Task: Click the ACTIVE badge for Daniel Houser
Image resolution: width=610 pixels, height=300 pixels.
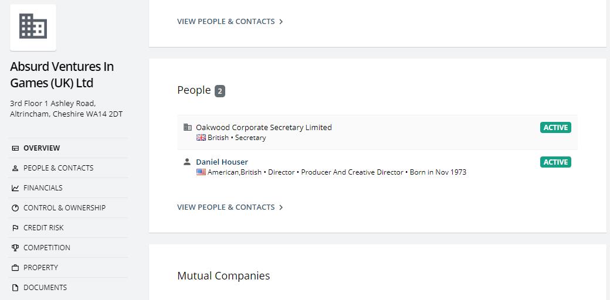Action: pos(555,162)
